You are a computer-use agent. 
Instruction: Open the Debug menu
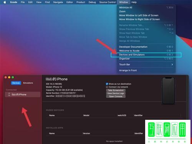(x=92, y=2)
